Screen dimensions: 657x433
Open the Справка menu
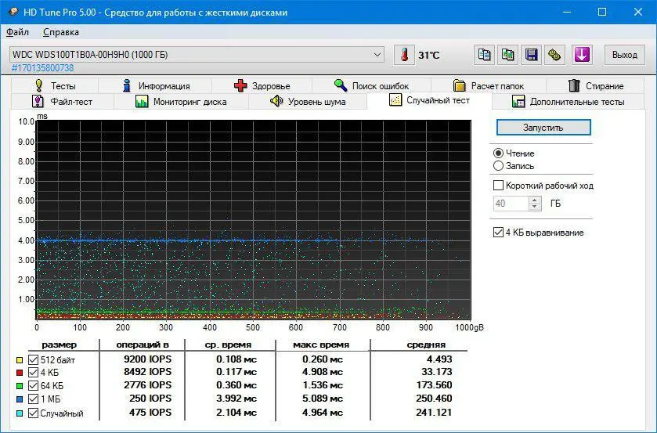[x=61, y=32]
